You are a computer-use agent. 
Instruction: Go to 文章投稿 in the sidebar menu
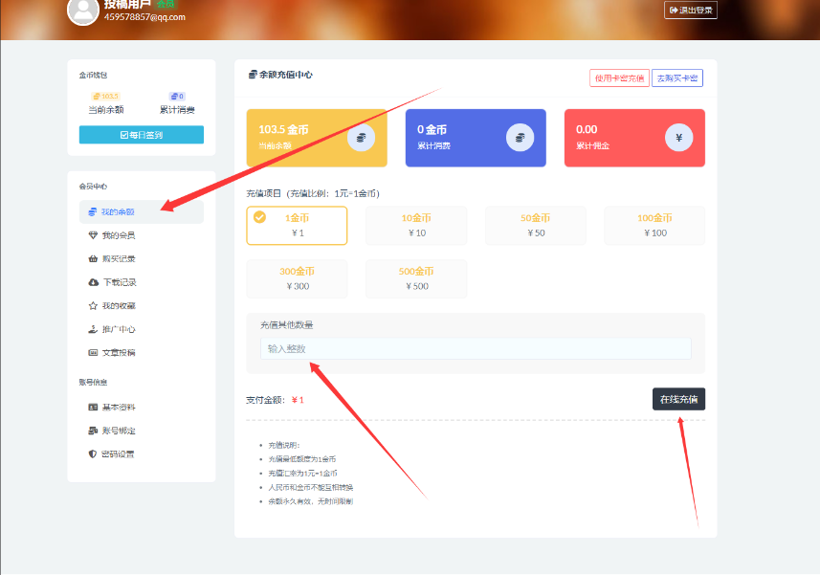pos(118,352)
